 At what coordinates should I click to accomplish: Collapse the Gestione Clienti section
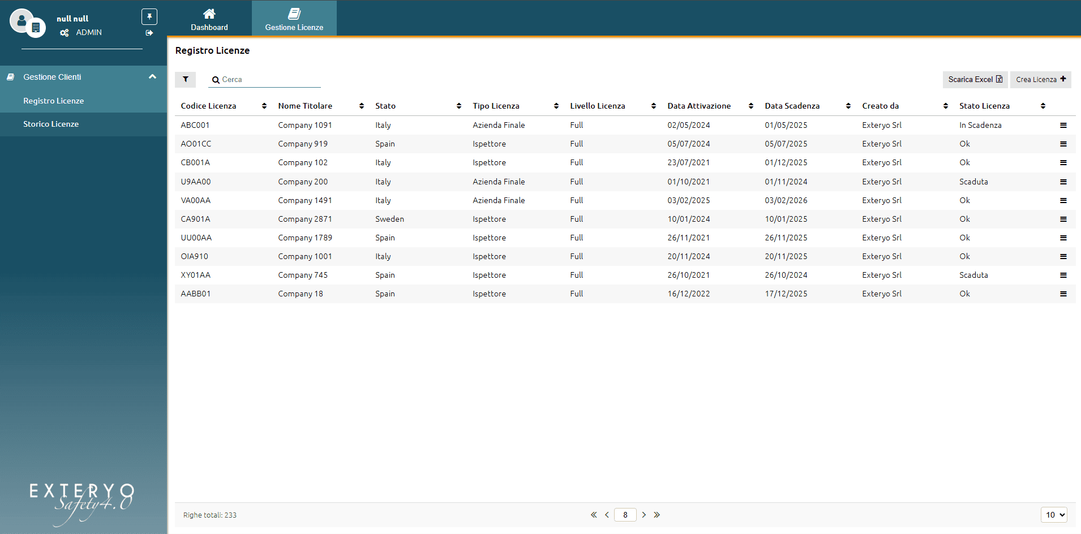152,77
